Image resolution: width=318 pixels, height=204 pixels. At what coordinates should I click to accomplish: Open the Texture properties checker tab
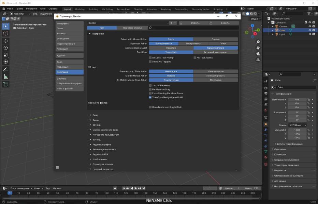click(x=266, y=164)
